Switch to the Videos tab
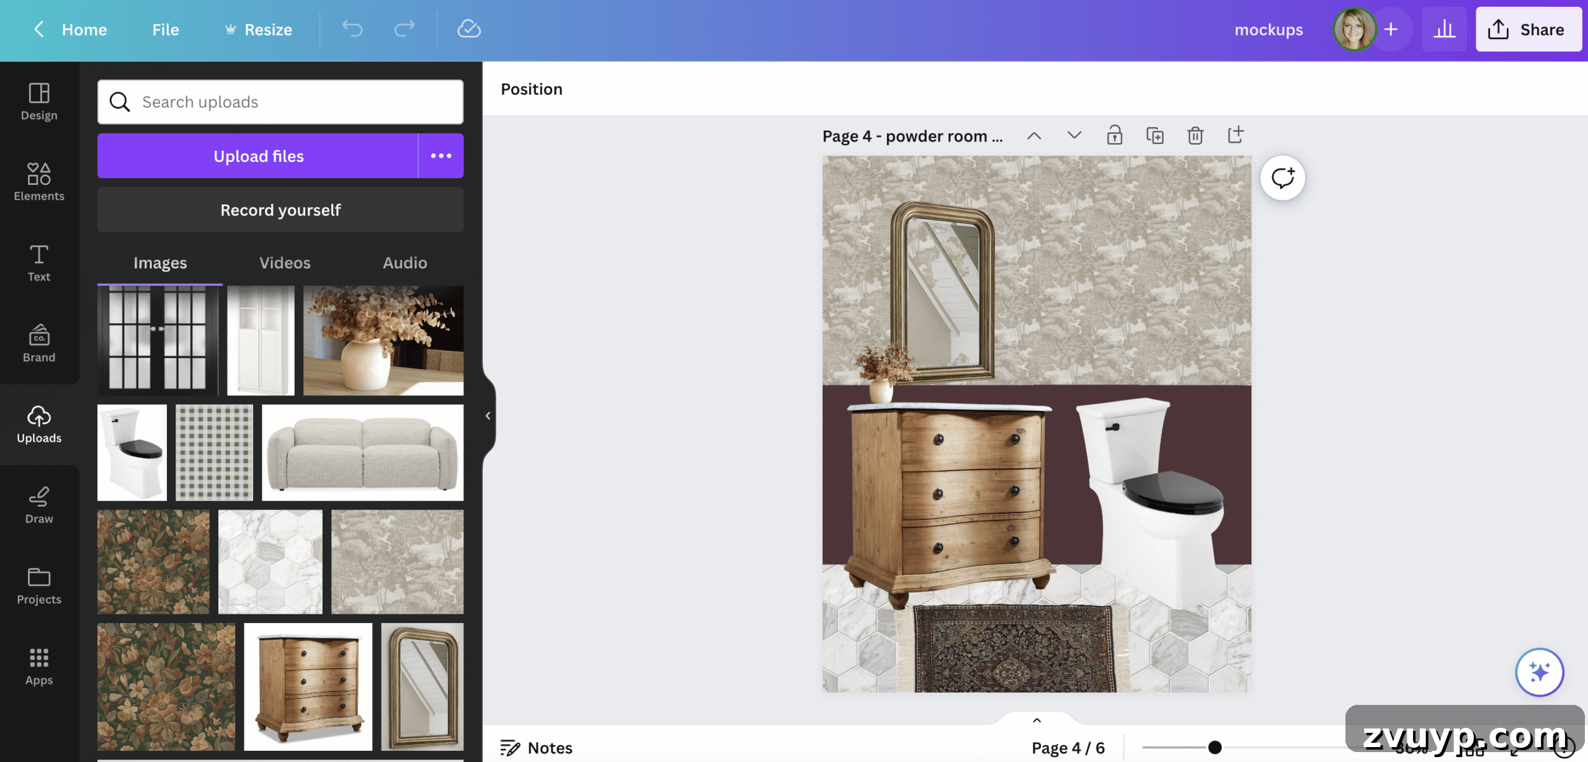 click(x=285, y=263)
